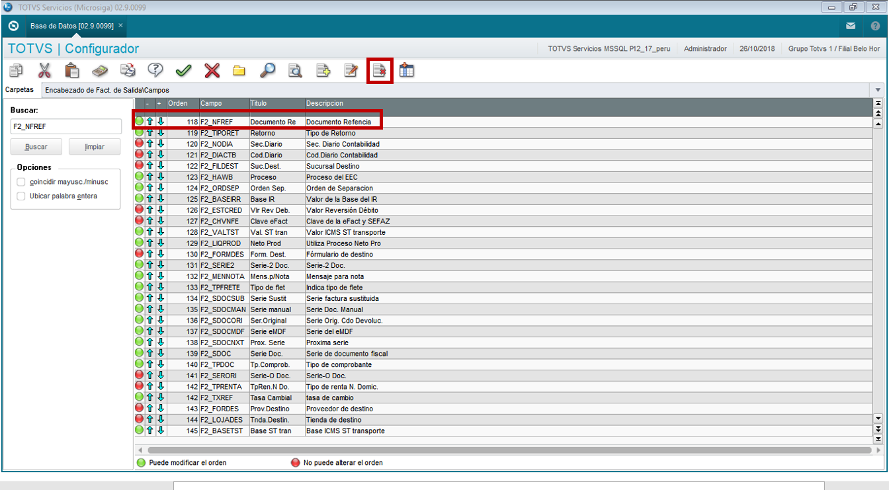
Task: Click the table grid toolbar icon
Action: [x=407, y=70]
